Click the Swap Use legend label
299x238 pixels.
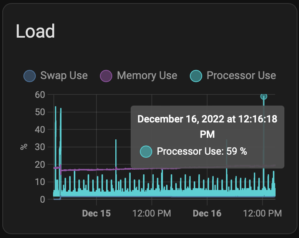click(x=64, y=76)
